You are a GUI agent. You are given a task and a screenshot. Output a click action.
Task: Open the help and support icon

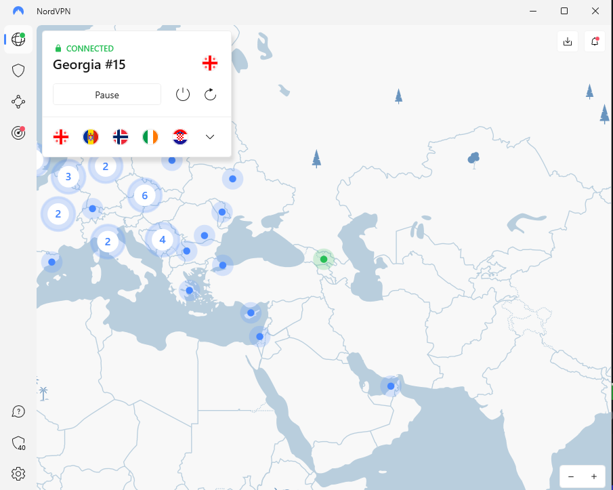coord(18,411)
